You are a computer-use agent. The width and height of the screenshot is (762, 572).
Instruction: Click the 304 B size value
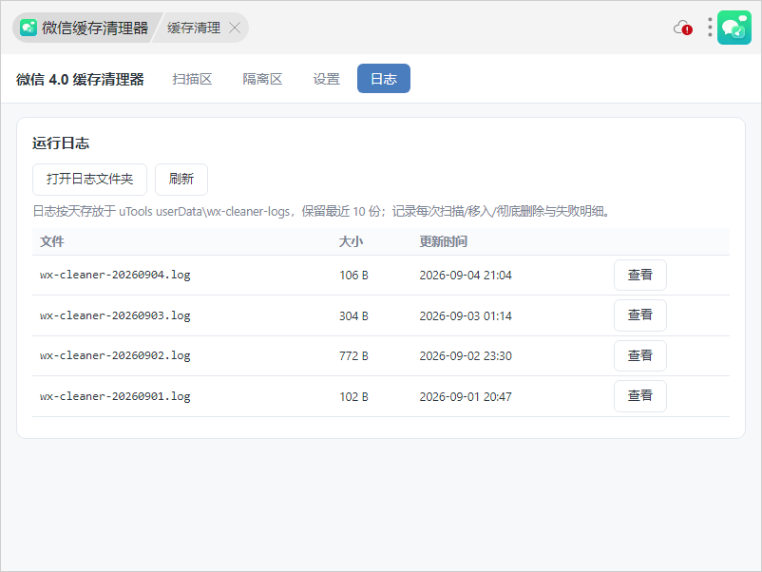[x=353, y=316]
